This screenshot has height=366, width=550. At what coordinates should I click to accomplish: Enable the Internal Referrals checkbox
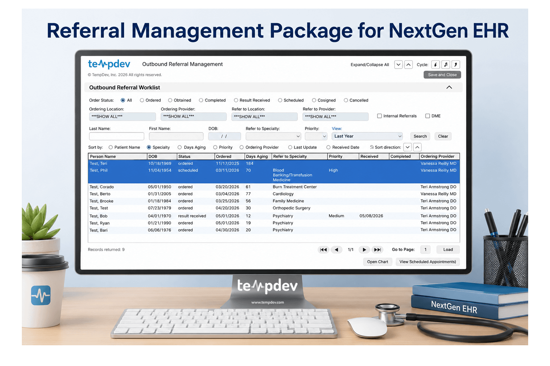(380, 116)
